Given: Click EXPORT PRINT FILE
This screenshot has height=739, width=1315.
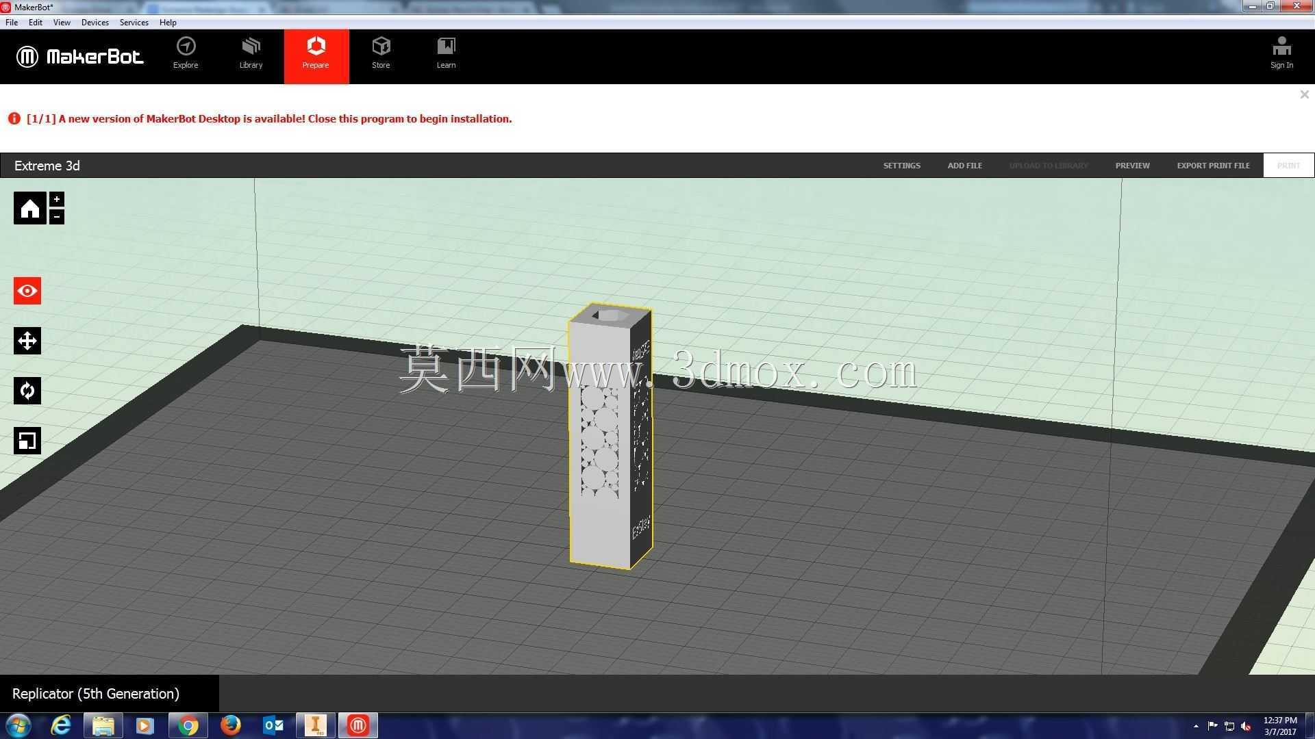Looking at the screenshot, I should [x=1213, y=166].
